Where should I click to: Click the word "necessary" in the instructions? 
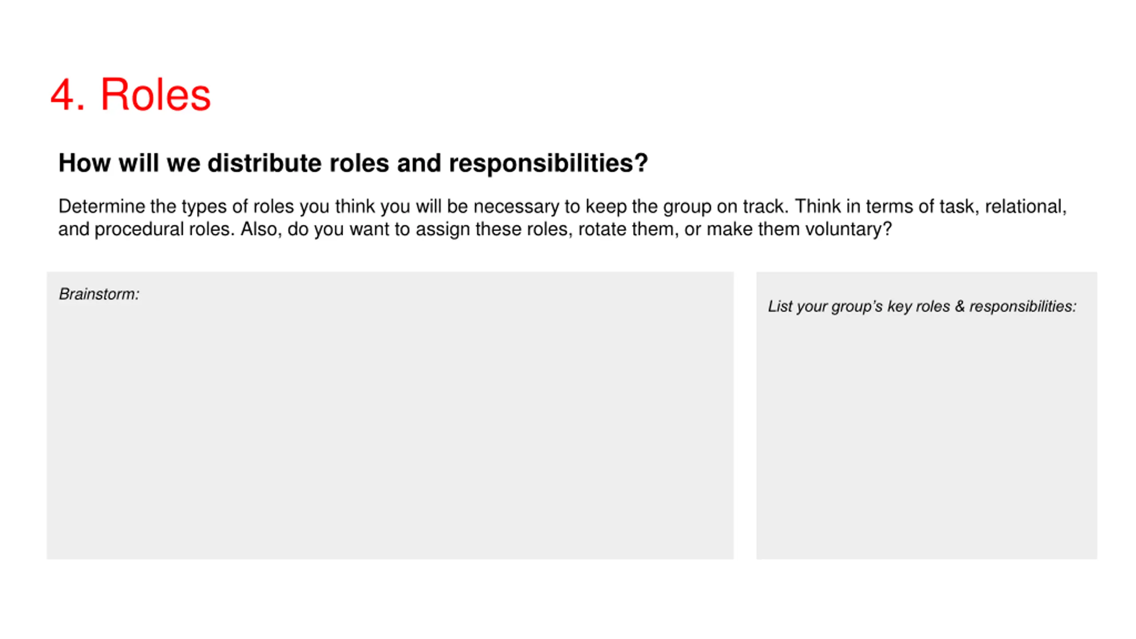tap(516, 206)
